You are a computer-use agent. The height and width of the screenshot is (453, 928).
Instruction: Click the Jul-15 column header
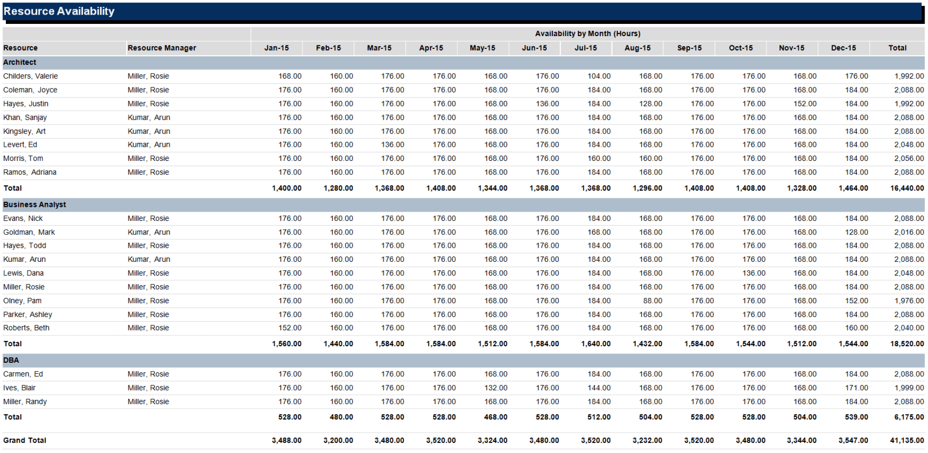586,48
